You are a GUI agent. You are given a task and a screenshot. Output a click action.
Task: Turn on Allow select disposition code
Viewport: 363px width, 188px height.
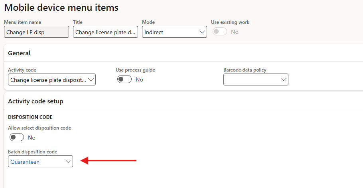(x=16, y=138)
